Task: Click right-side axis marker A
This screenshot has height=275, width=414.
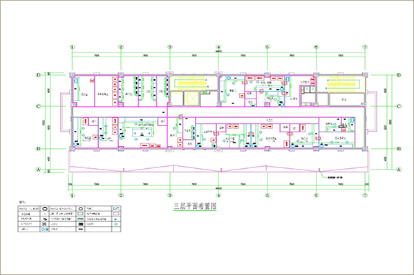Action: pyautogui.click(x=399, y=170)
